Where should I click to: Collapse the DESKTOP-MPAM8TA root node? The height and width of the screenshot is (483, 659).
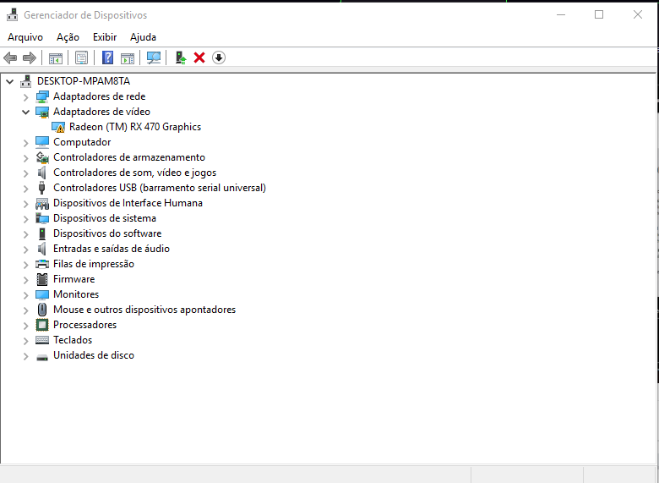click(9, 81)
